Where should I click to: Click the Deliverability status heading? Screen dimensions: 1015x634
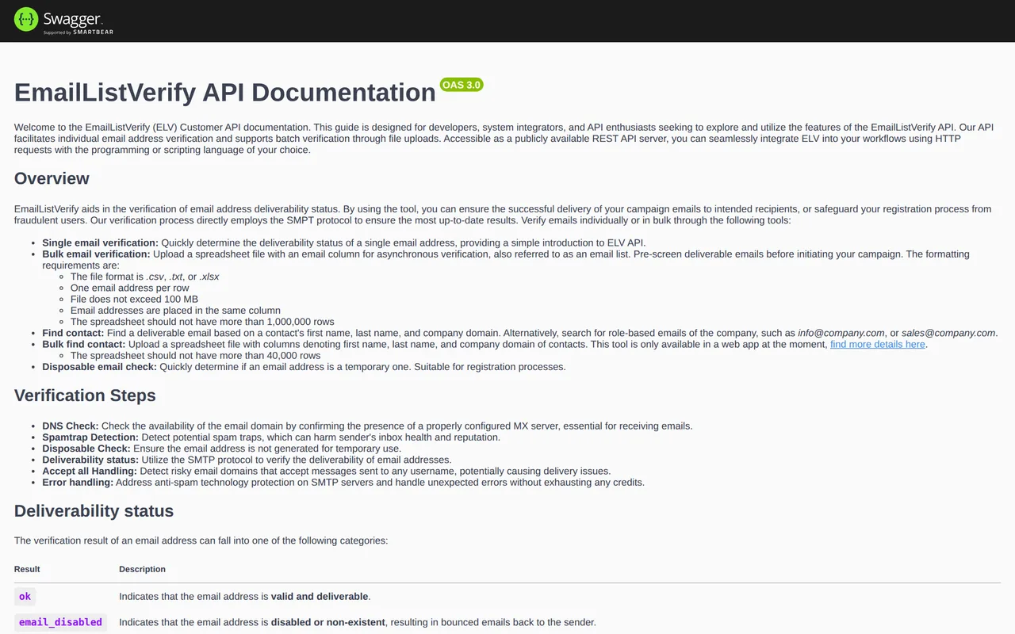coord(94,511)
